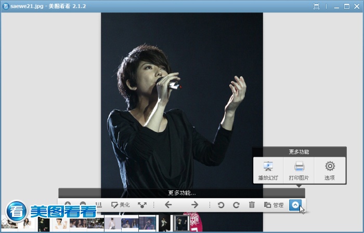
Task: Select the highlighted current thumbnail in filmstrip
Action: (x=181, y=223)
